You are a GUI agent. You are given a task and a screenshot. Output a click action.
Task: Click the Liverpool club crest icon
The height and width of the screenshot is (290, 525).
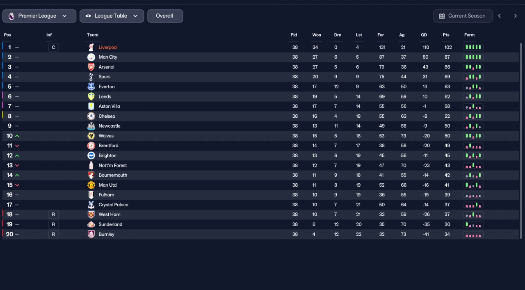click(x=91, y=47)
